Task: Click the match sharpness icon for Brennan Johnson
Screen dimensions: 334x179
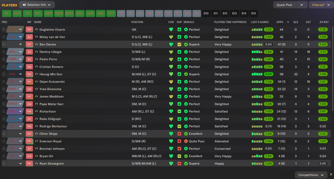Action: 179,149
